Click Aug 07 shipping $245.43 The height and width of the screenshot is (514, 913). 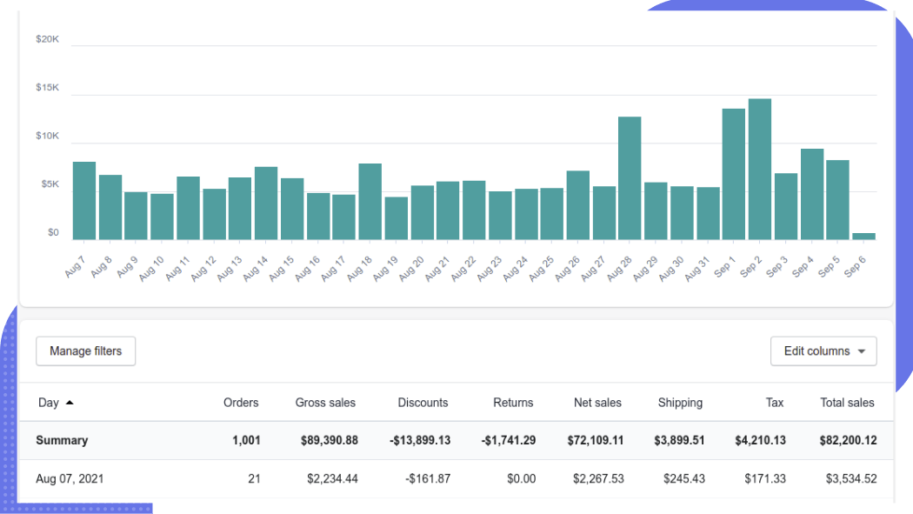[x=684, y=478]
